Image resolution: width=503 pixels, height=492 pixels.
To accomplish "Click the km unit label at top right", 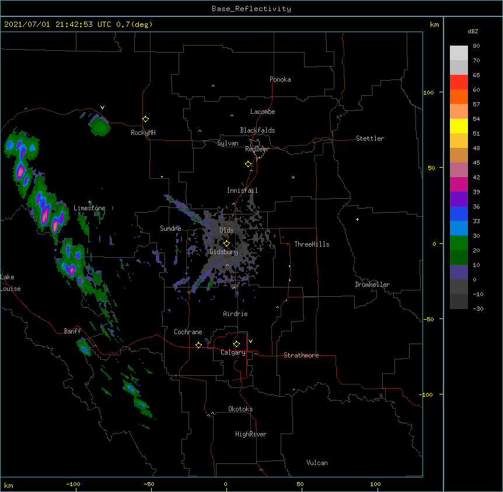I will (x=434, y=25).
